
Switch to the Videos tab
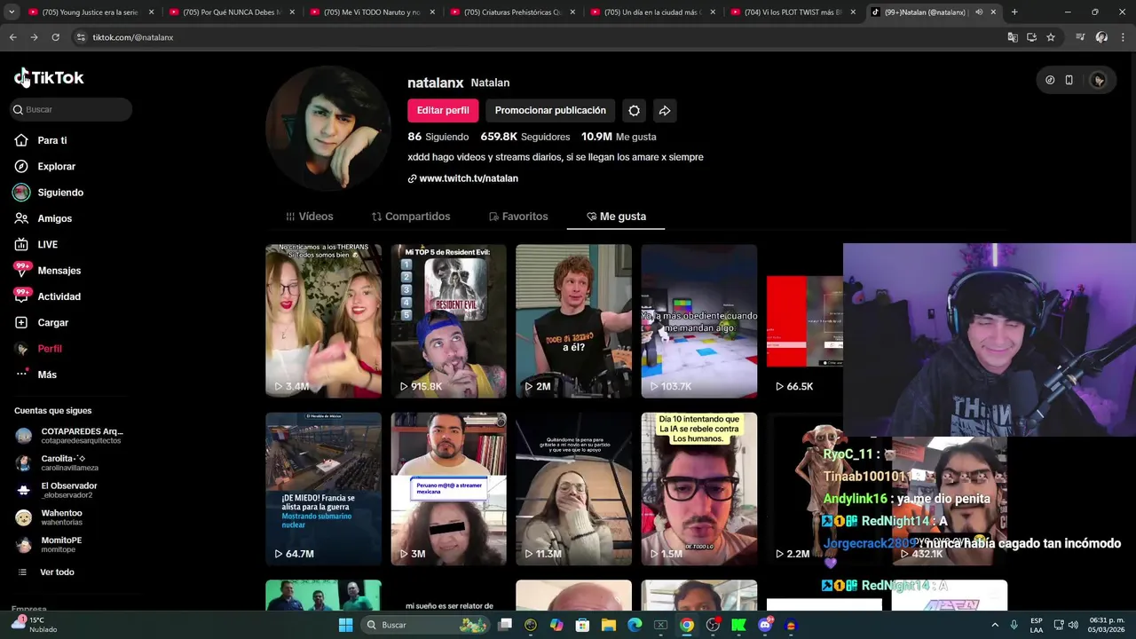tap(309, 217)
